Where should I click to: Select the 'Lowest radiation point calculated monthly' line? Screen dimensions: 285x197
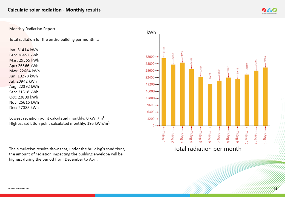click(x=57, y=118)
